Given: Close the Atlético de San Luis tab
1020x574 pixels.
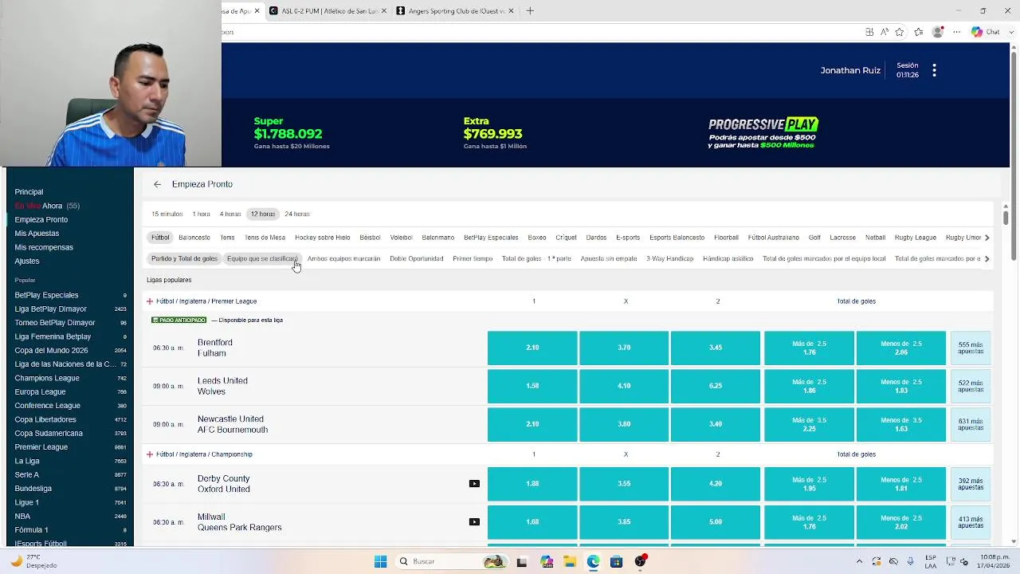Looking at the screenshot, I should [384, 11].
